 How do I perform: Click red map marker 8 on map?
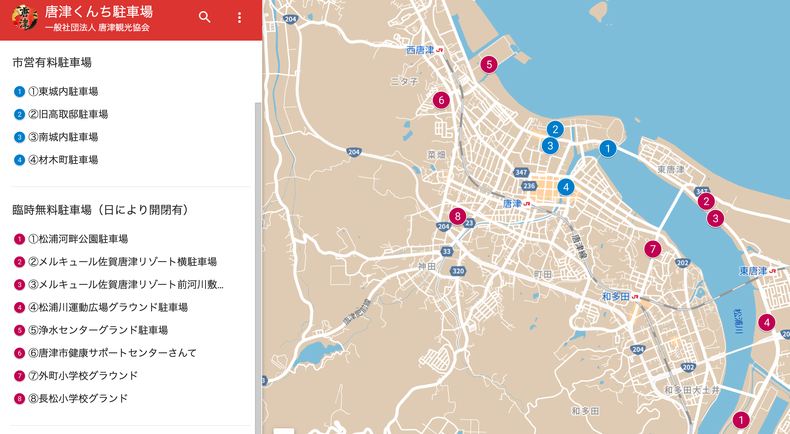(x=457, y=216)
